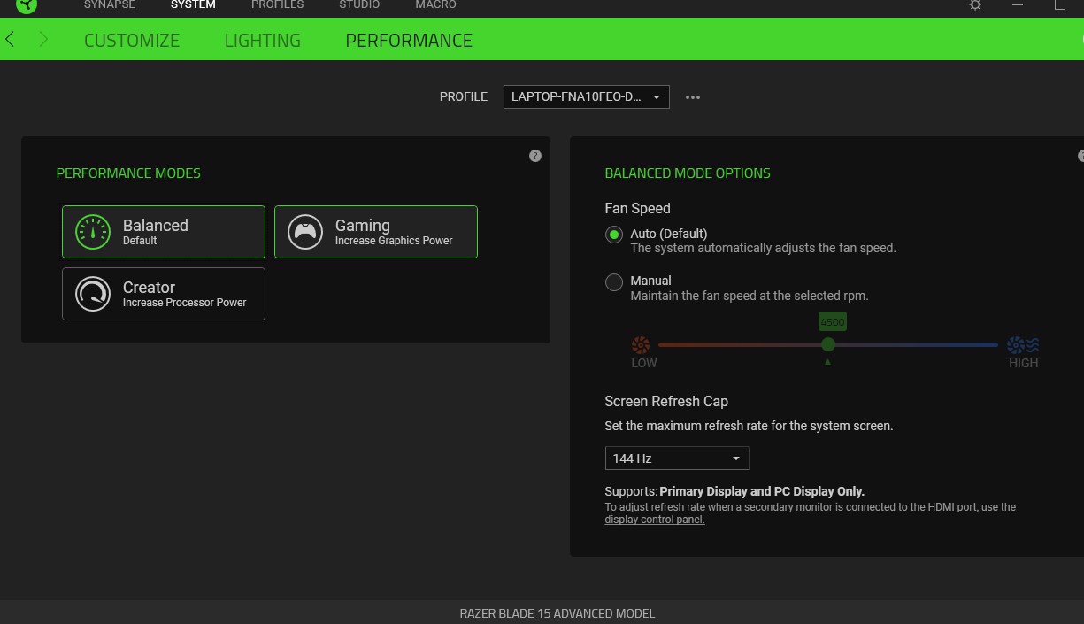
Task: Click the Fan Speed label
Action: point(637,209)
